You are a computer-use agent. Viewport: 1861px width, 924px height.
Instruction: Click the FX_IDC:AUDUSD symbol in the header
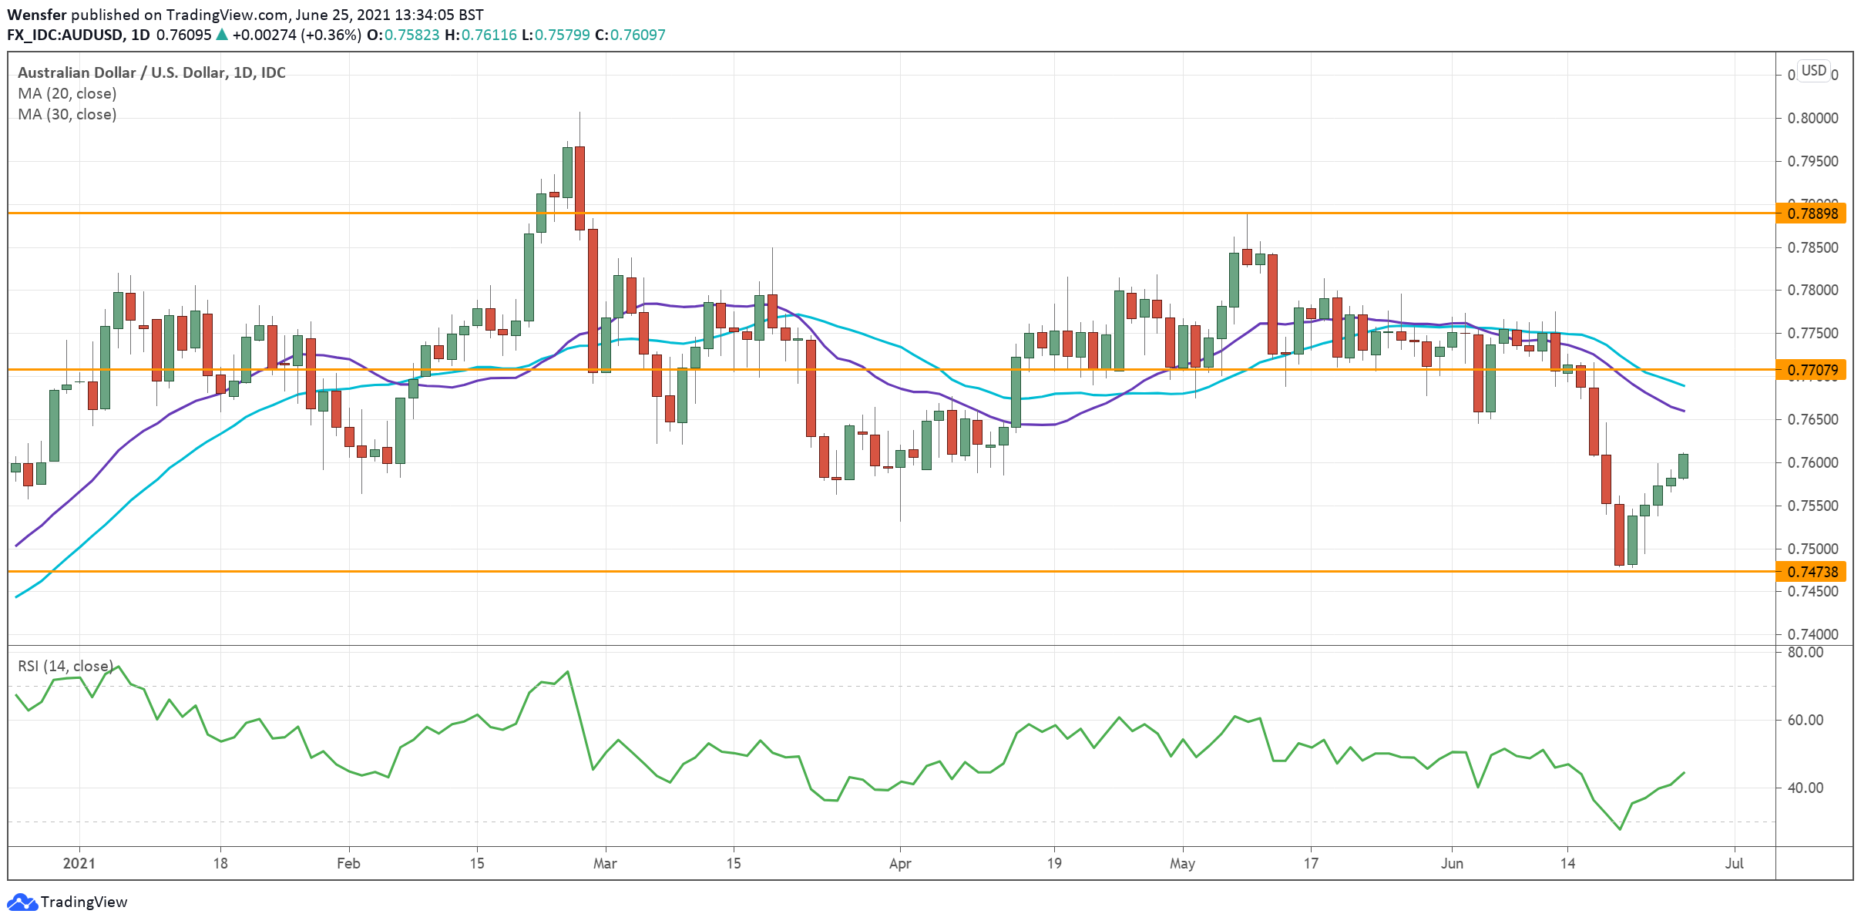(x=64, y=35)
